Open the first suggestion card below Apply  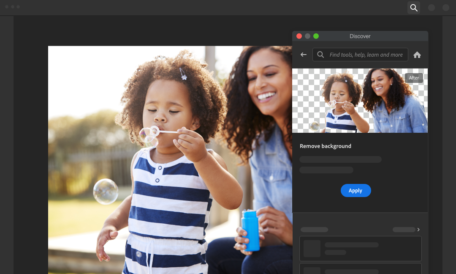click(360, 248)
